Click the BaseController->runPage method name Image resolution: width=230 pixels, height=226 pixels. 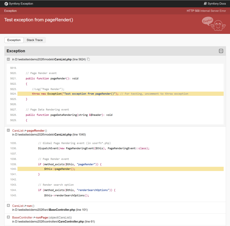[42, 218]
